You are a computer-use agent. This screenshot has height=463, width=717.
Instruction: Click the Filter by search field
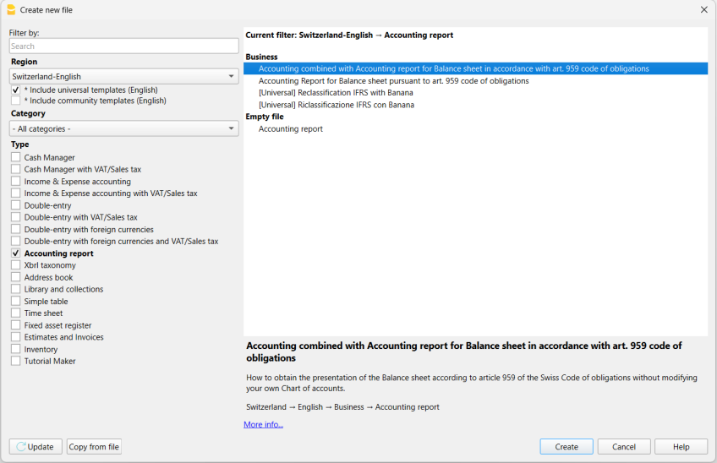click(123, 46)
